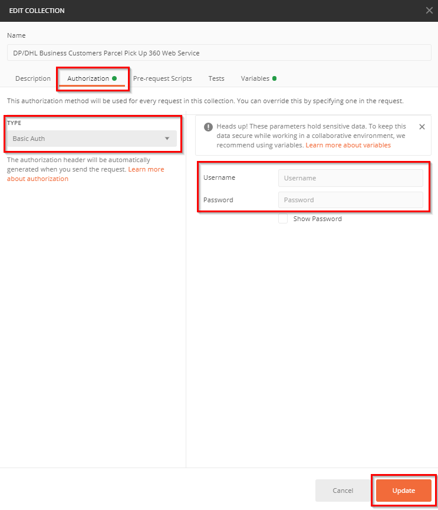438x510 pixels.
Task: Open the Learn more about variables link
Action: click(x=348, y=145)
